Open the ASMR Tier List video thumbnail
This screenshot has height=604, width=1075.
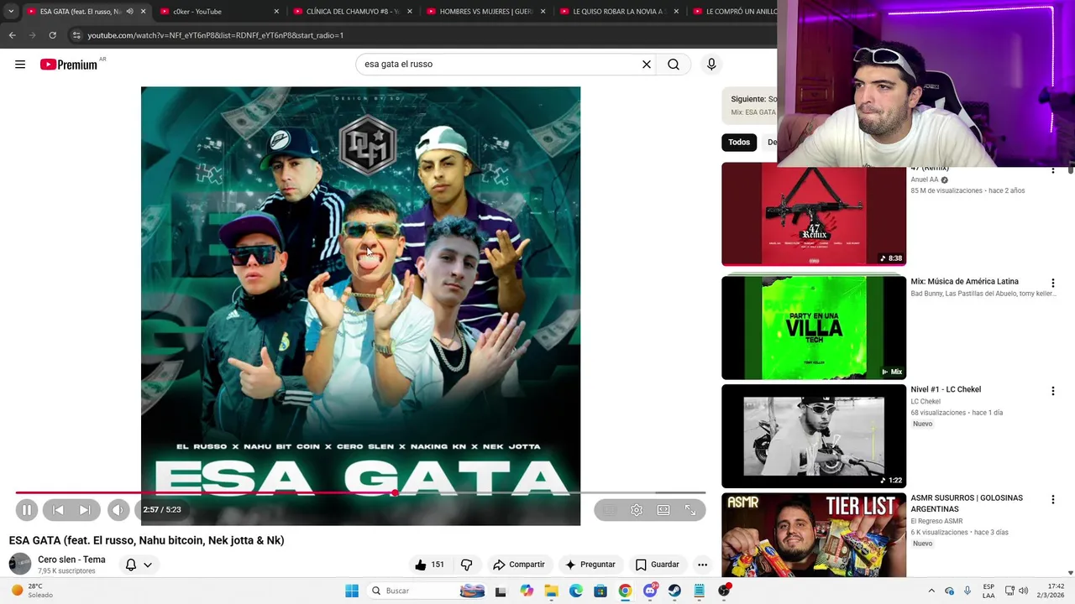(814, 535)
